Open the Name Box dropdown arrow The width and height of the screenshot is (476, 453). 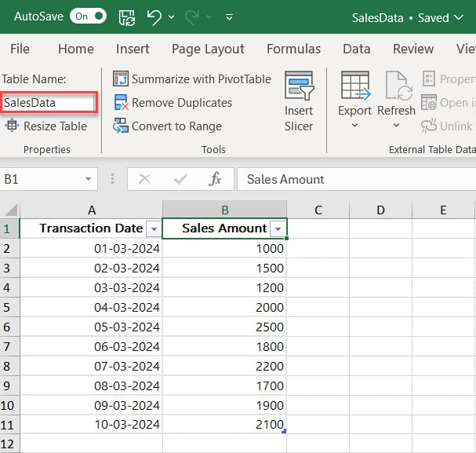pyautogui.click(x=88, y=179)
